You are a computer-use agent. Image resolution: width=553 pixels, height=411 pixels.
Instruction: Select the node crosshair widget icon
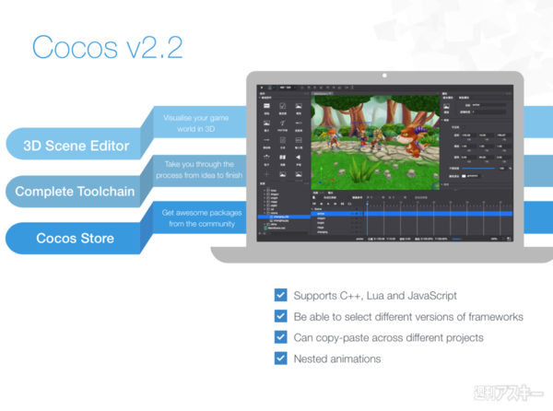point(266,174)
